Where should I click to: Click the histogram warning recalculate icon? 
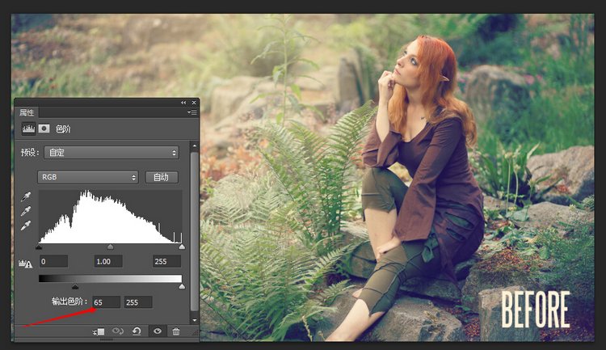[26, 264]
